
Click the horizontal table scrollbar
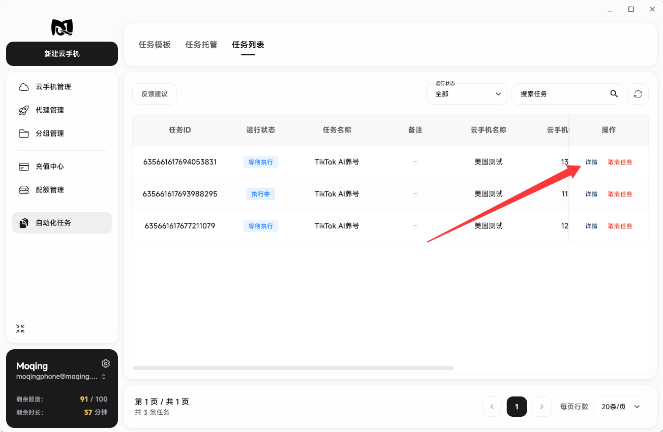[293, 368]
